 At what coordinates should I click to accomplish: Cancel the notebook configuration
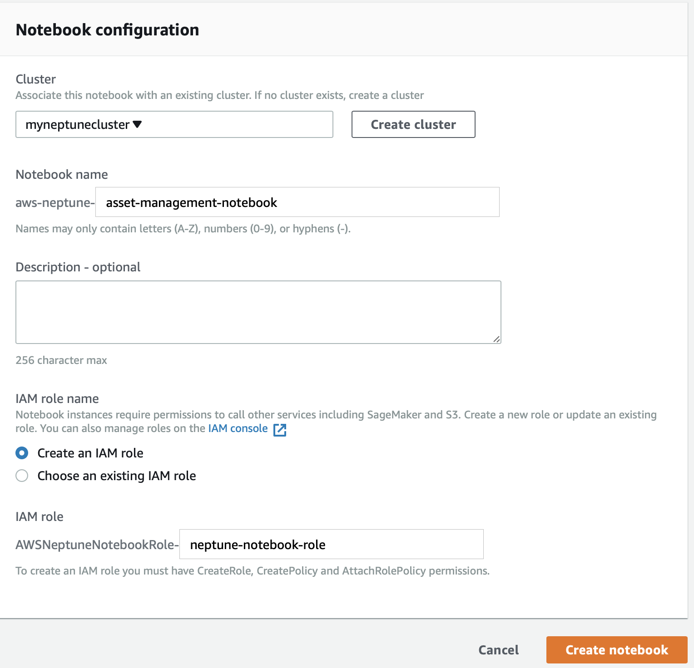click(x=499, y=650)
